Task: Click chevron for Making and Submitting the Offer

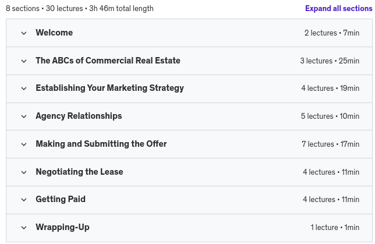Action: point(24,144)
